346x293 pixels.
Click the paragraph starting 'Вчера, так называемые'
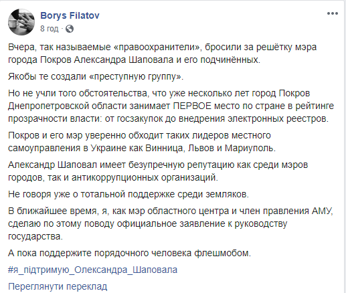point(162,54)
